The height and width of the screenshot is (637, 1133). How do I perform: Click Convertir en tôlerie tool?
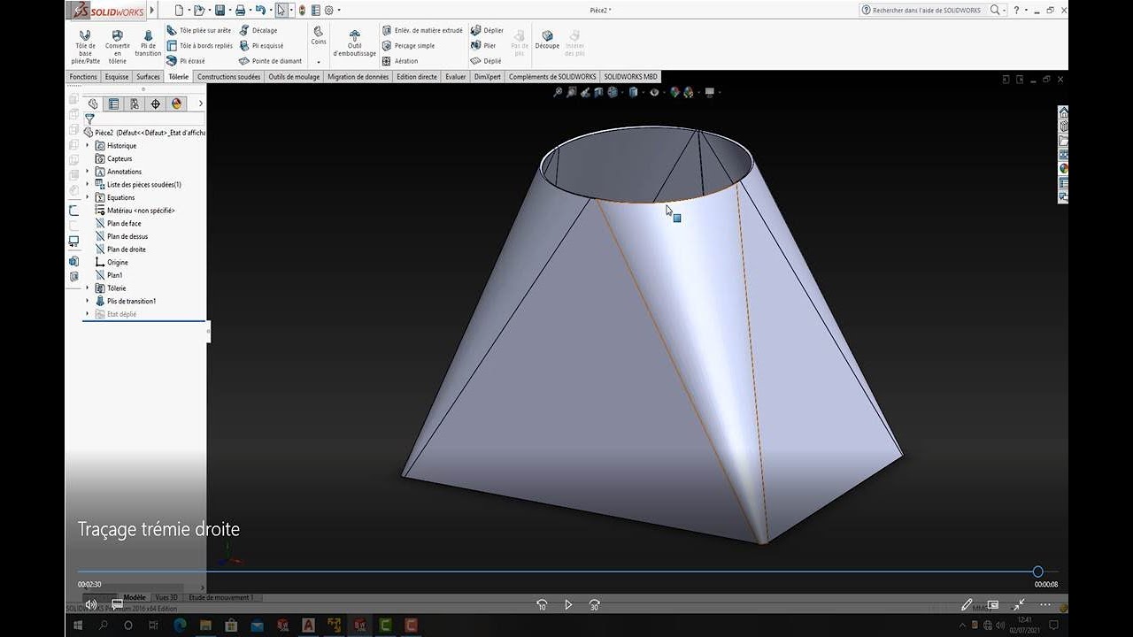[117, 47]
